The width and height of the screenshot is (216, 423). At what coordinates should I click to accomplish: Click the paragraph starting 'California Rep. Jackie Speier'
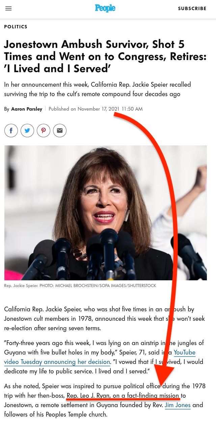[105, 319]
